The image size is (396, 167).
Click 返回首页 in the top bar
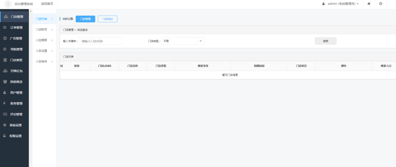[47, 4]
